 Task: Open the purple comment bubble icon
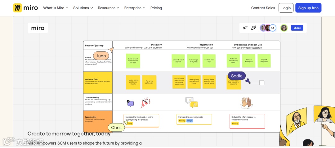[130, 103]
